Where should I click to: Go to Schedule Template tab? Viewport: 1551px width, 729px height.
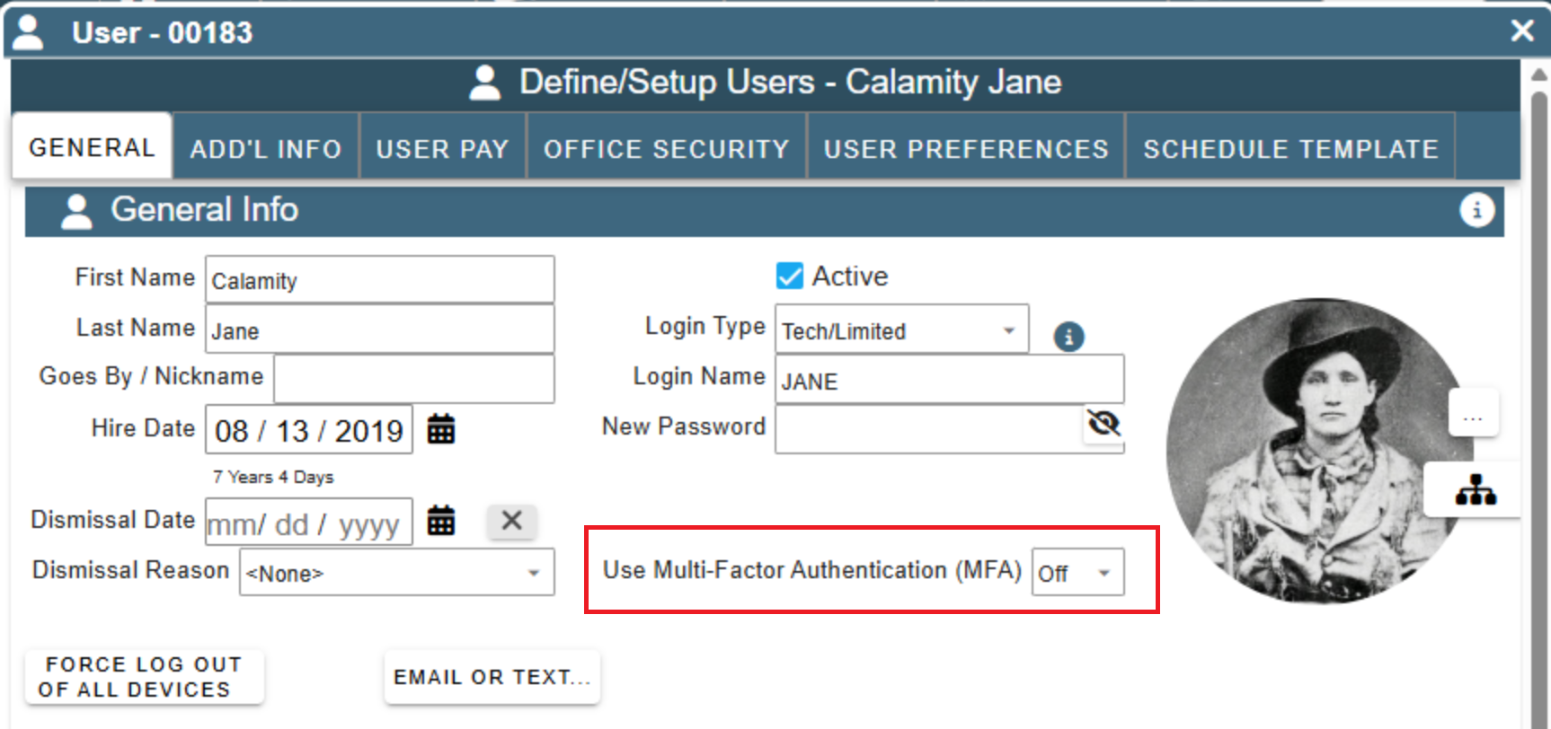1290,149
